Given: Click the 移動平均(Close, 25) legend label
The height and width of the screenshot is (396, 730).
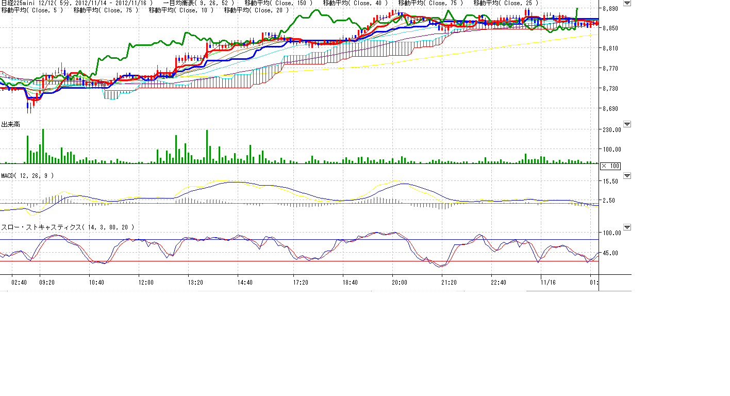Looking at the screenshot, I should coord(506,3).
